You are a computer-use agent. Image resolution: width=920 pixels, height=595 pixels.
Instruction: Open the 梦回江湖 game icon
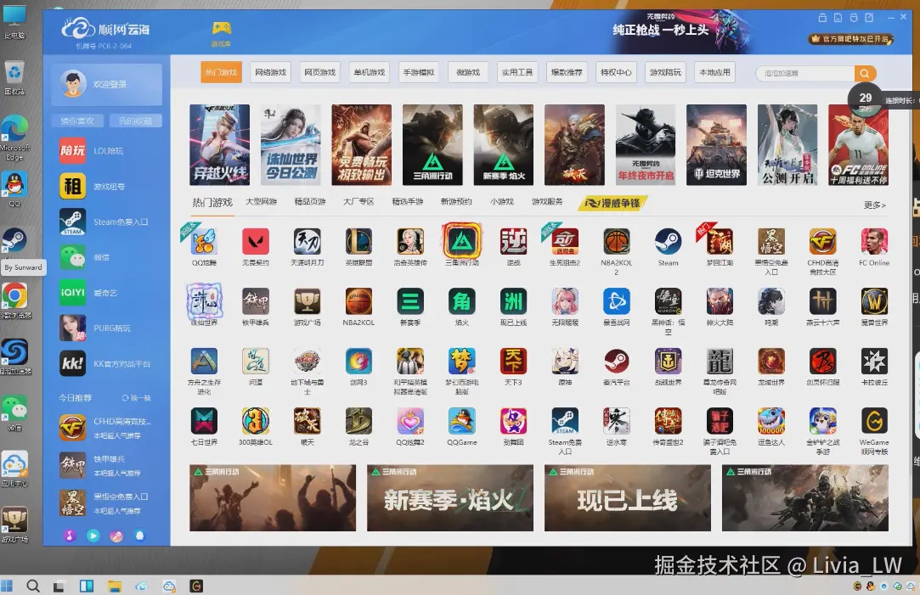coord(720,242)
